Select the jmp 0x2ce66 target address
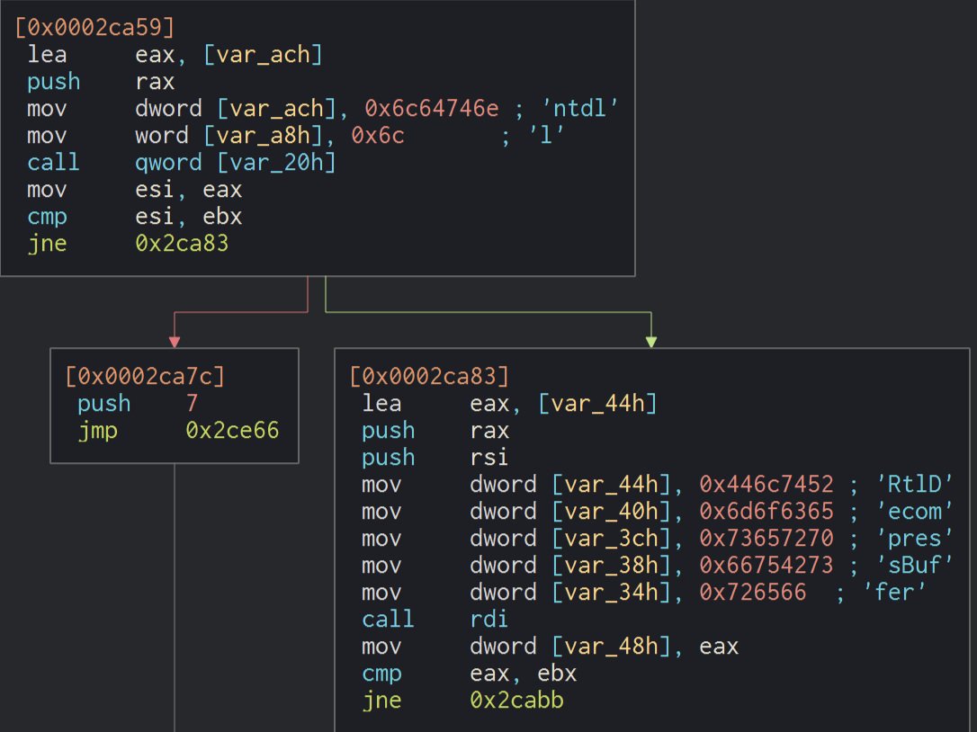 [x=232, y=431]
